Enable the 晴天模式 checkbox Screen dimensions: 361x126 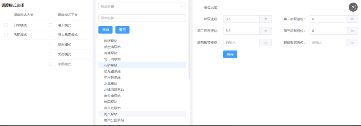coord(50,25)
